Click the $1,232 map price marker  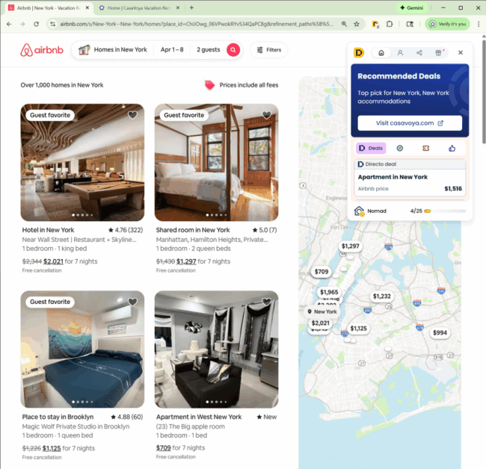coord(381,296)
